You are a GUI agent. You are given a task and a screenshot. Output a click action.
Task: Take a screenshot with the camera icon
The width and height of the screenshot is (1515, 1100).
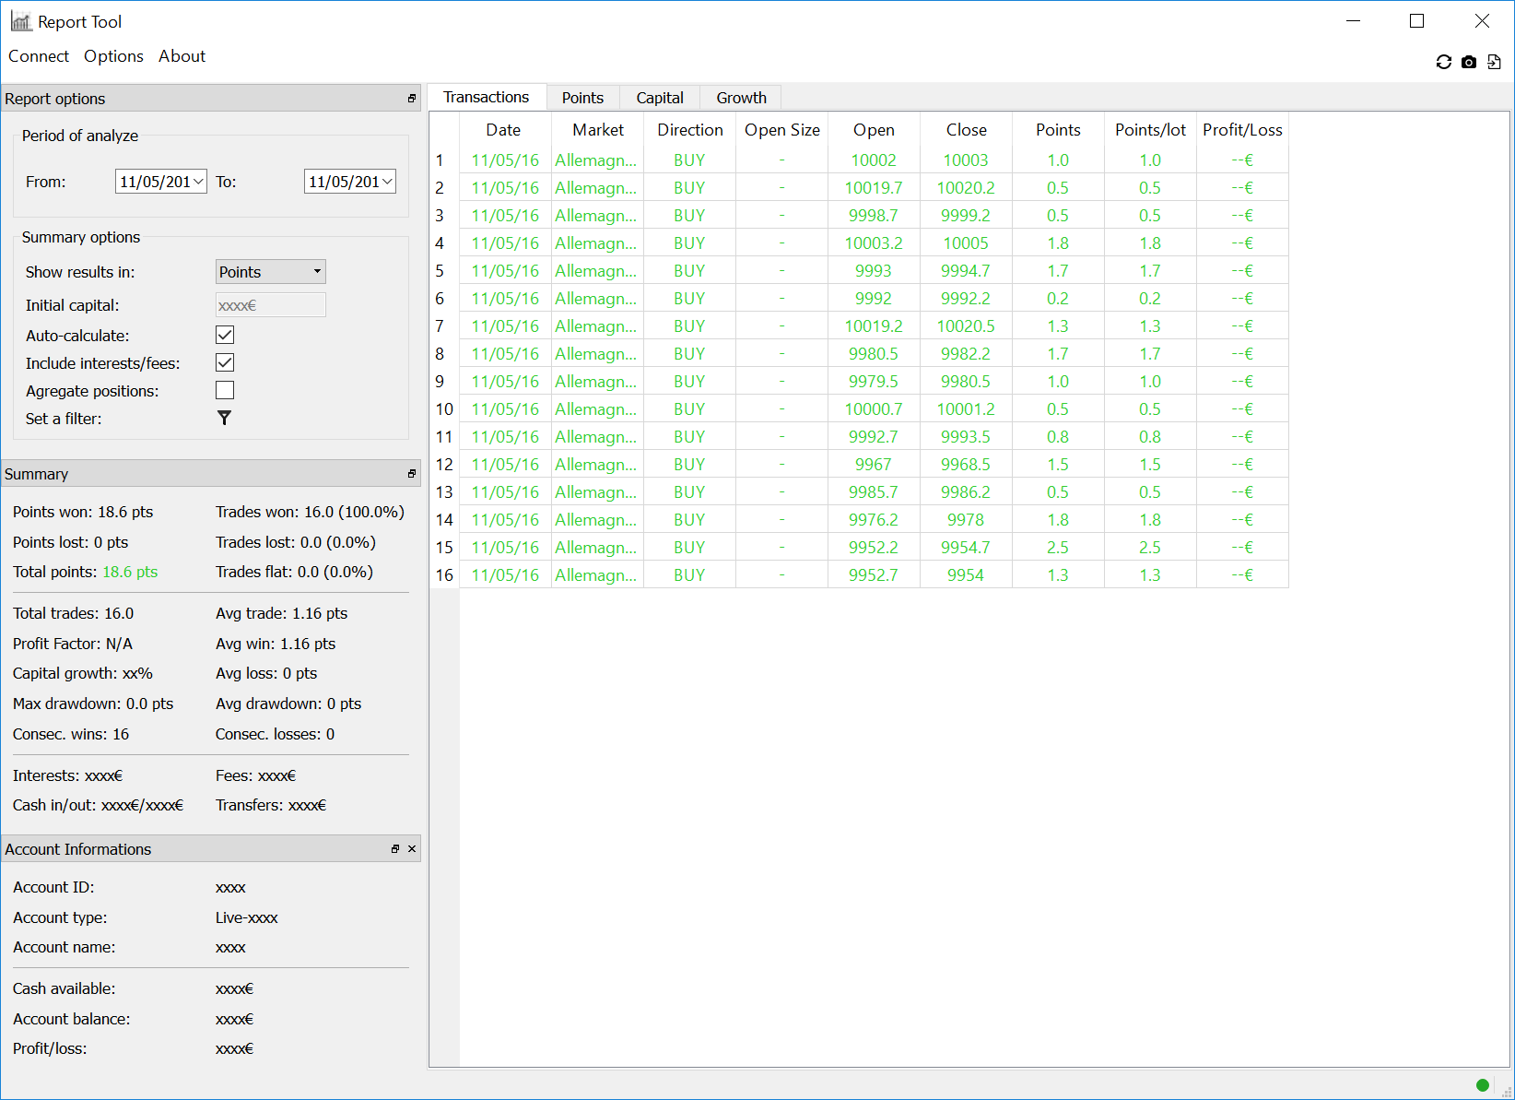point(1469,62)
